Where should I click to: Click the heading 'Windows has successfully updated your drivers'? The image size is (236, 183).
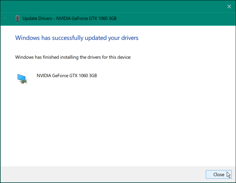point(77,38)
